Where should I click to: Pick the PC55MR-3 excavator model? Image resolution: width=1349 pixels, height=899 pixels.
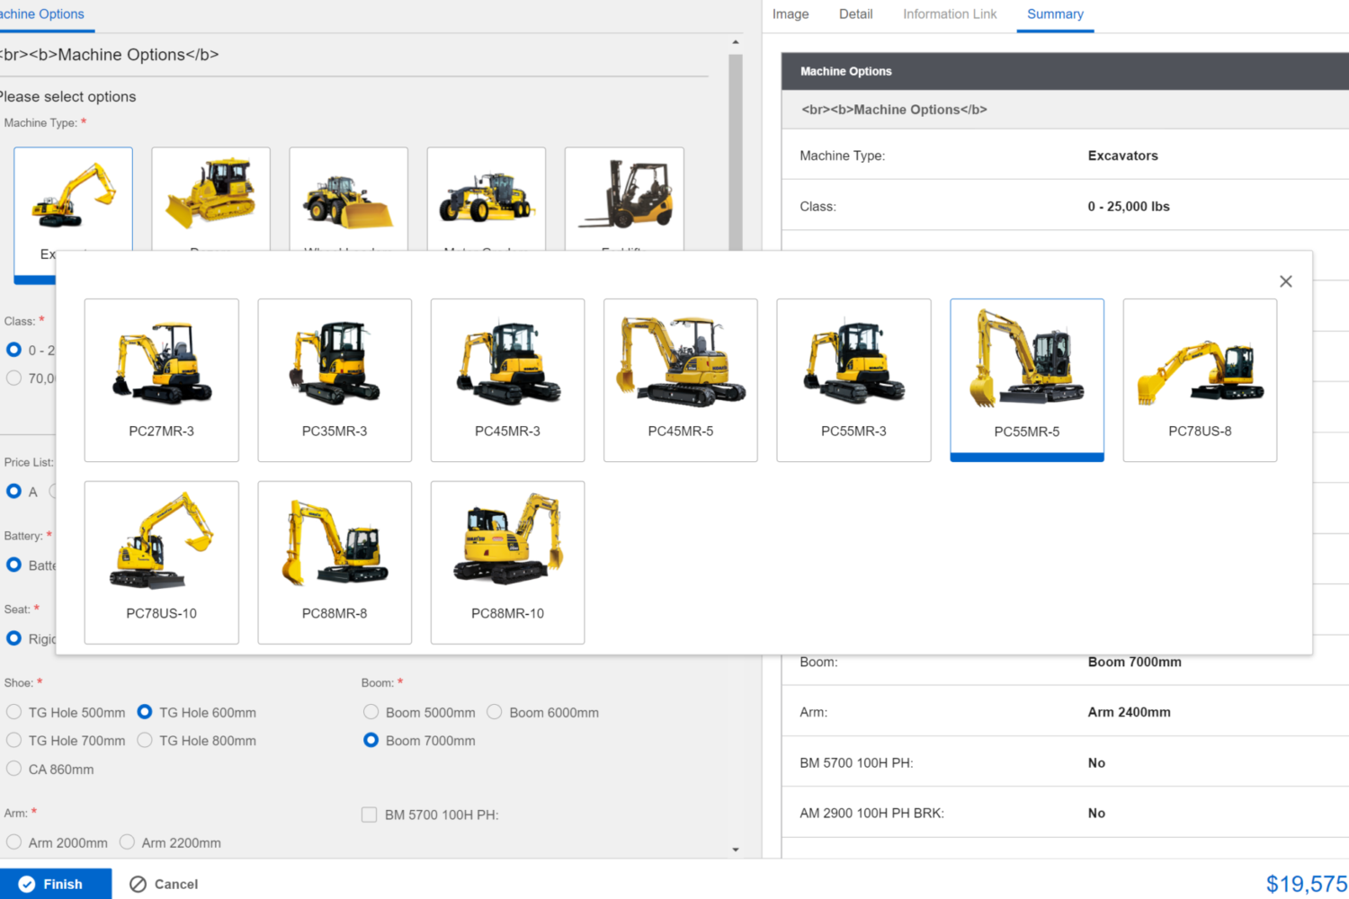[x=853, y=380]
